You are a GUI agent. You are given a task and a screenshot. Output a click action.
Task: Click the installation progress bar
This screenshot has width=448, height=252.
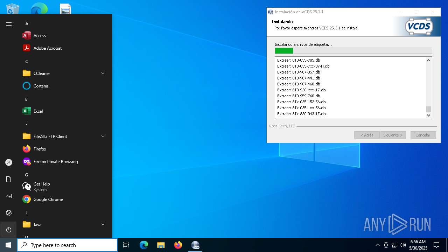coord(353,51)
